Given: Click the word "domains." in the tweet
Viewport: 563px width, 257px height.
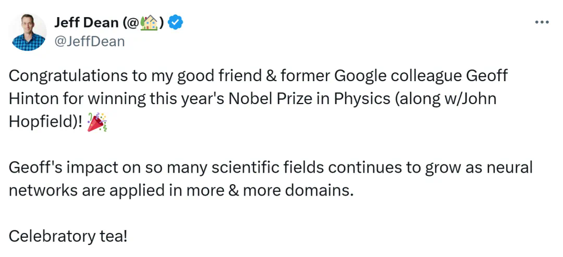Looking at the screenshot, I should [319, 190].
